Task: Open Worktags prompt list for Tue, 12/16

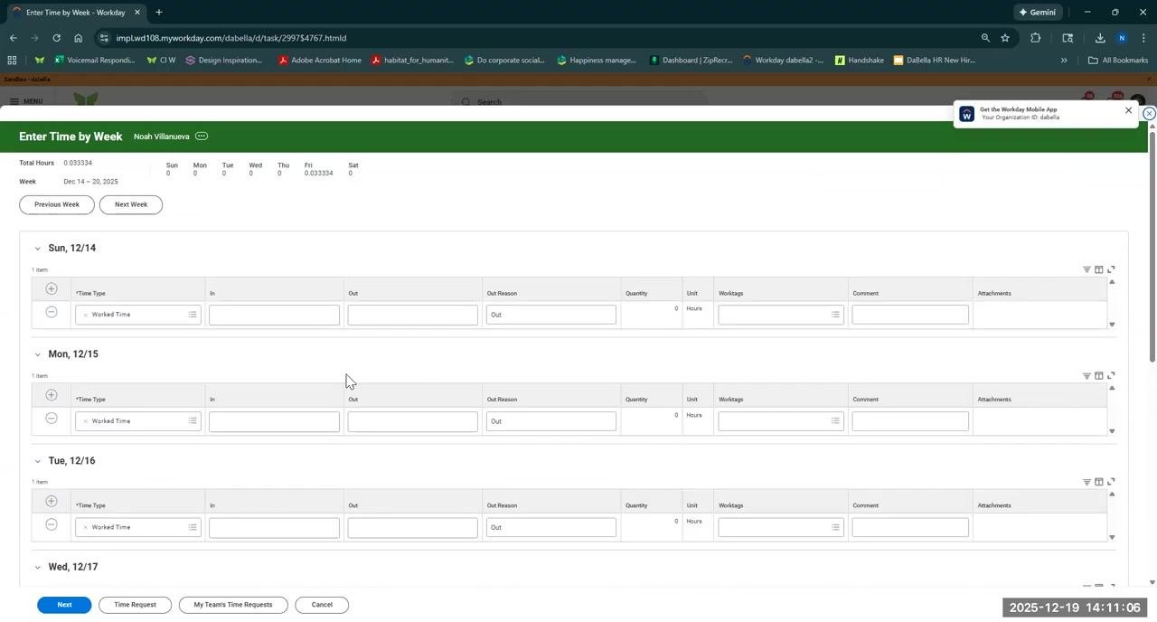Action: (835, 527)
